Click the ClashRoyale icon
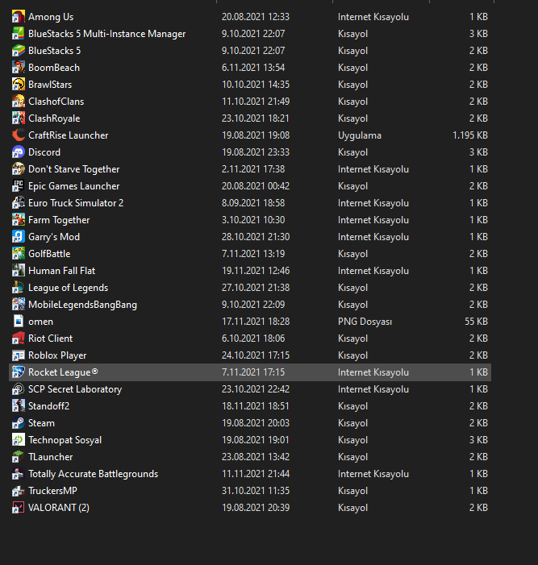The image size is (538, 565). (19, 118)
